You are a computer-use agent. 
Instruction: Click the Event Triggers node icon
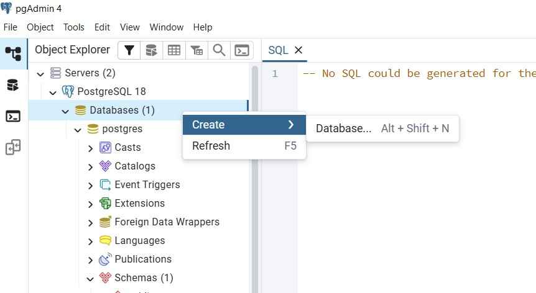105,184
